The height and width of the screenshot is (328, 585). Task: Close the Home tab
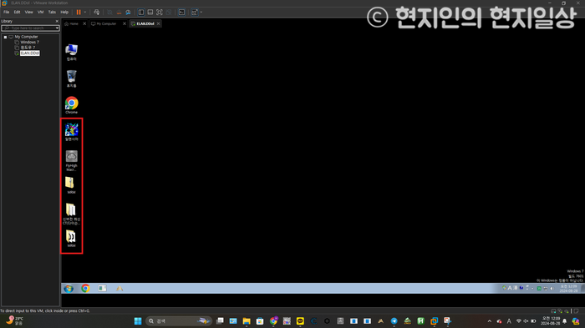(84, 24)
